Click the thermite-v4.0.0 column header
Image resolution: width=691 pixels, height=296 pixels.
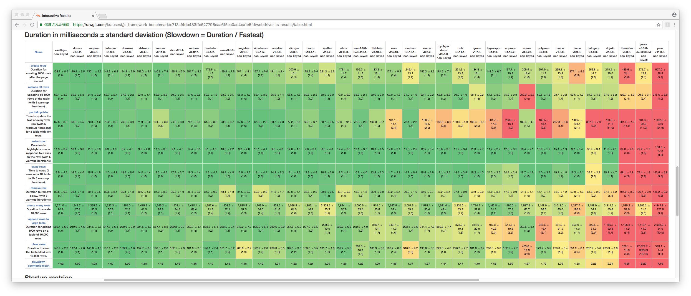pyautogui.click(x=627, y=52)
